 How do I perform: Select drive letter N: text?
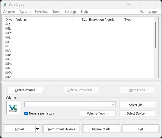pos(10,68)
